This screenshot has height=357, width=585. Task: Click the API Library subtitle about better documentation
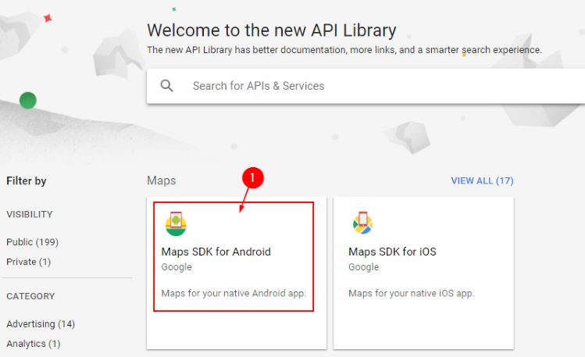point(344,50)
